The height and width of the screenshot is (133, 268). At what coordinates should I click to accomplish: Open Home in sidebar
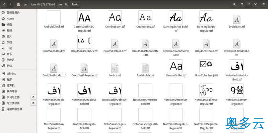point(18,18)
